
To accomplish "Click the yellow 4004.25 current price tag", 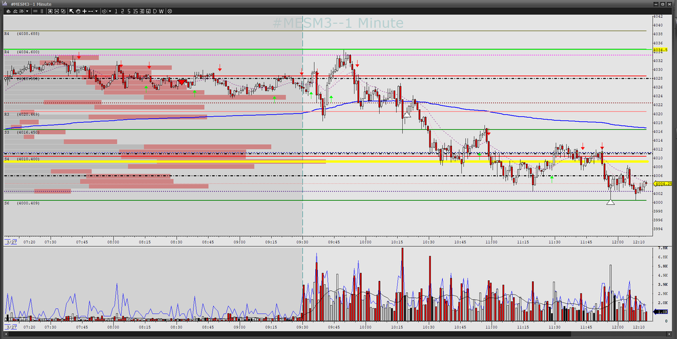I will 663,184.
